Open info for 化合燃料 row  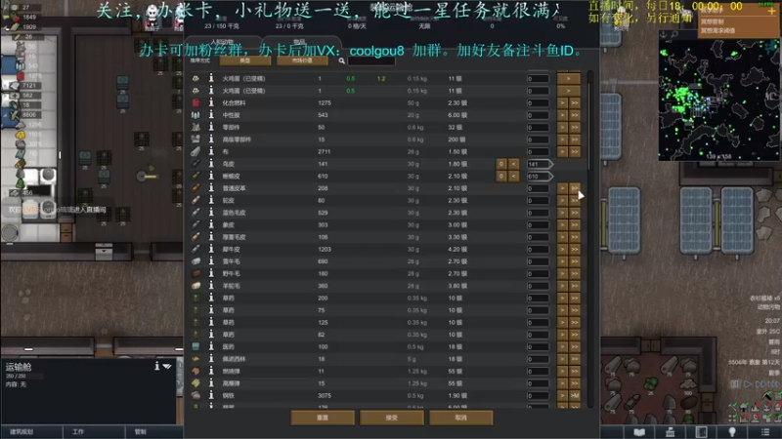tap(211, 102)
